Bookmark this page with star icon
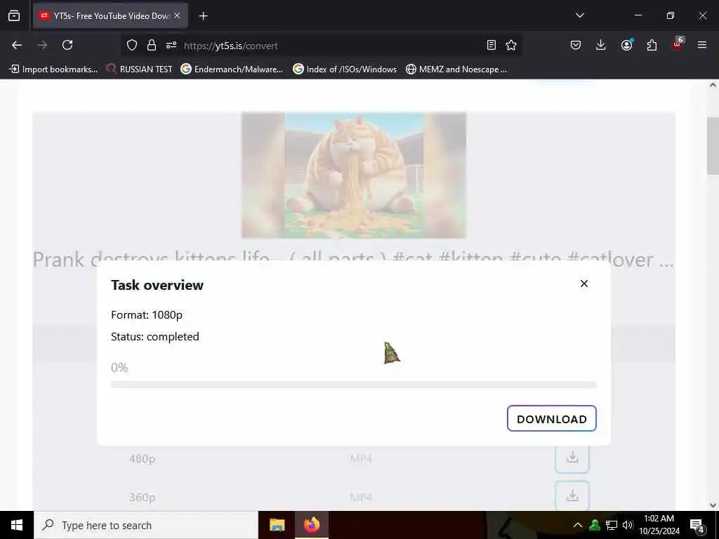This screenshot has width=719, height=539. (x=511, y=45)
